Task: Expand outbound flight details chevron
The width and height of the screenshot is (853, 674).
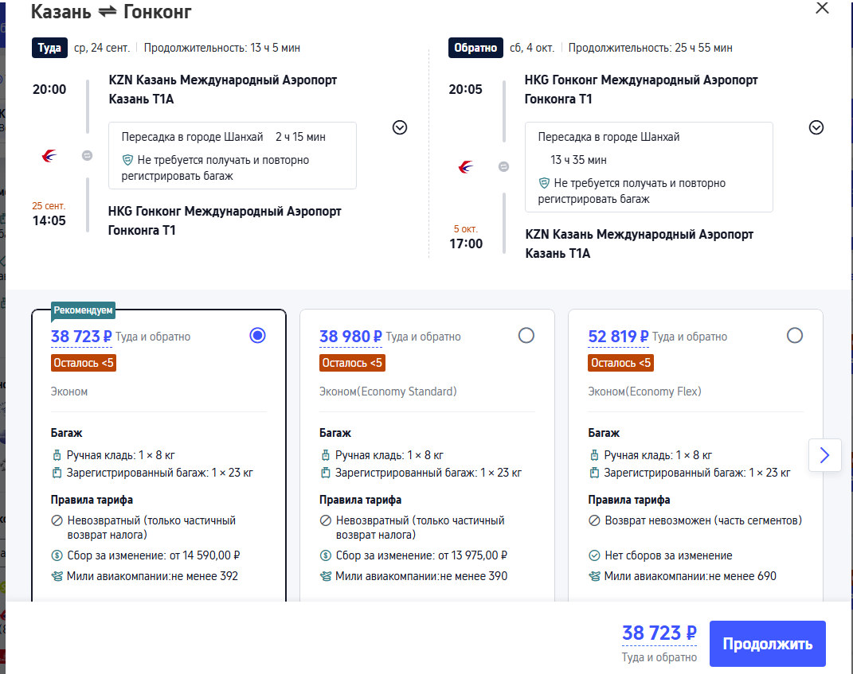Action: [400, 127]
